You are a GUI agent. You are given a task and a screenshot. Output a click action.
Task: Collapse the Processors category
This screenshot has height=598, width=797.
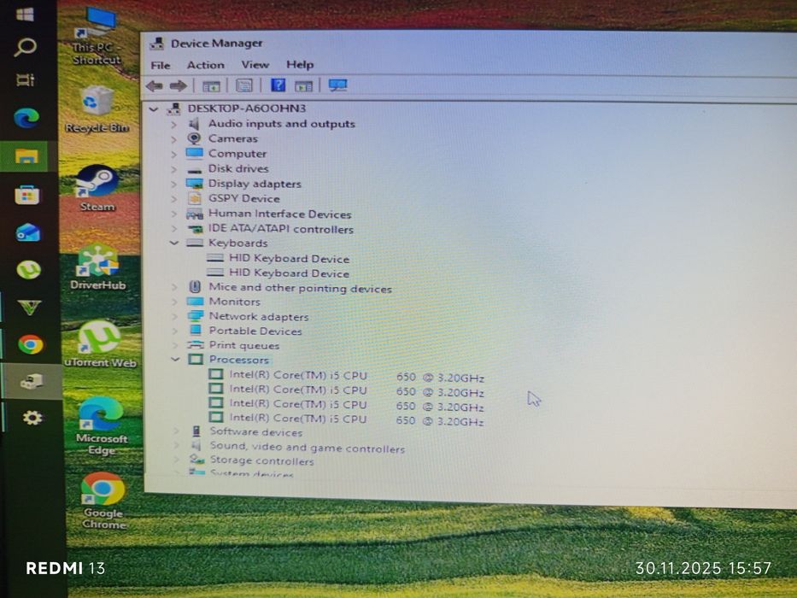click(x=175, y=360)
